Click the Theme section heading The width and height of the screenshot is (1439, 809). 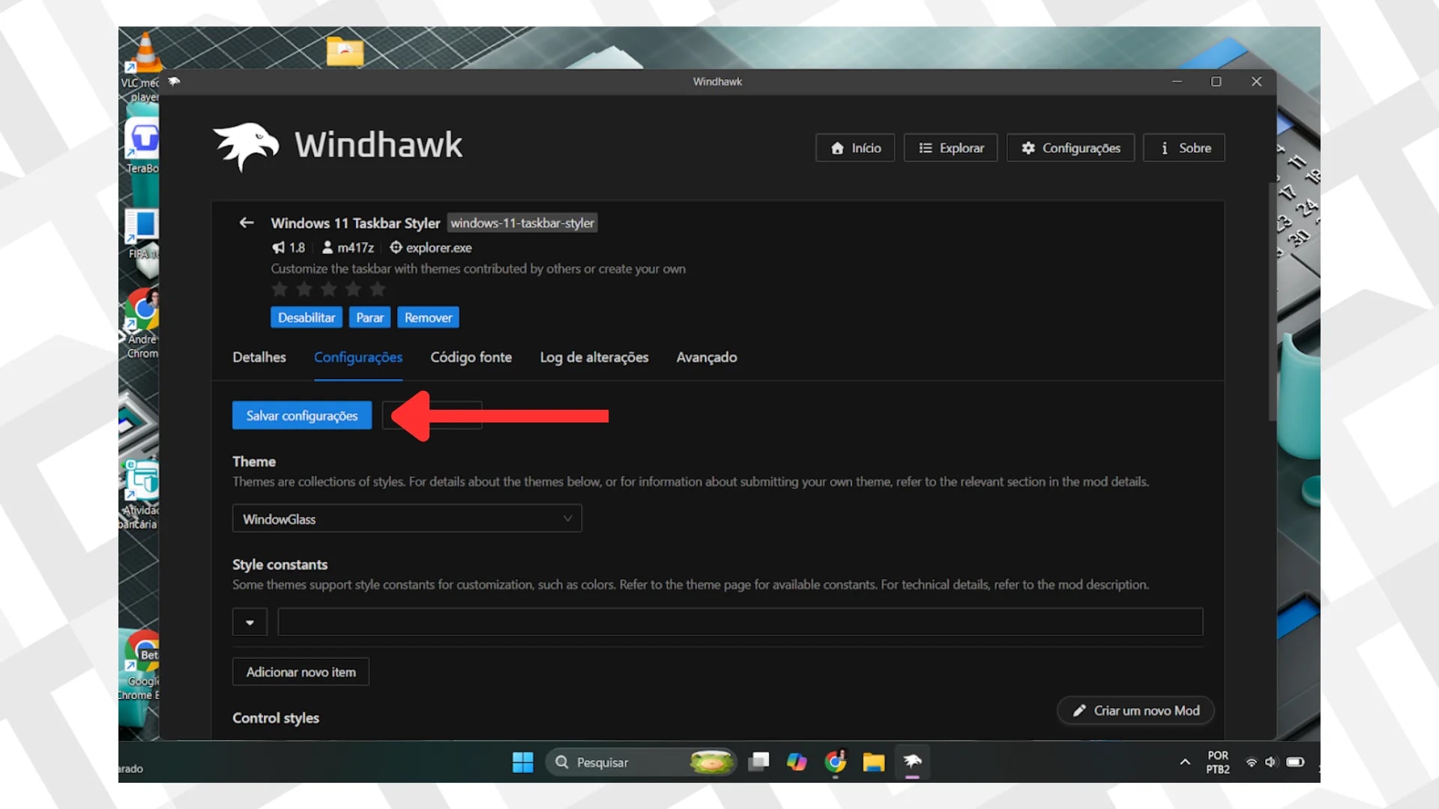(x=254, y=461)
